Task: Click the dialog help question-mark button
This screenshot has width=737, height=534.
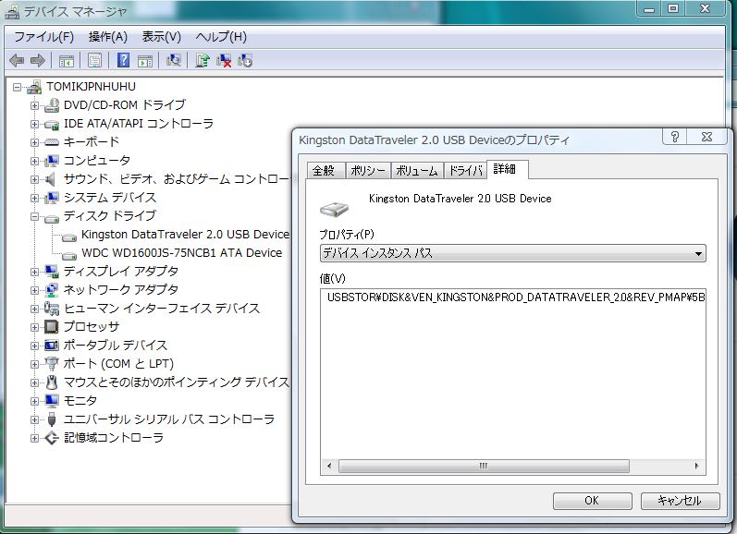Action: (675, 137)
